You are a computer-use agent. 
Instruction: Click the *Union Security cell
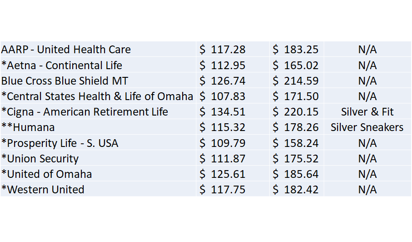pos(98,158)
